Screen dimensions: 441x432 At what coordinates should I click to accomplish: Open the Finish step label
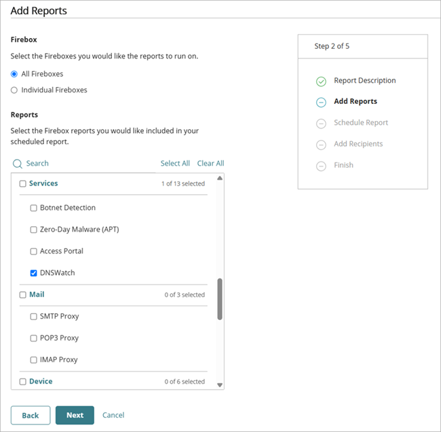343,165
